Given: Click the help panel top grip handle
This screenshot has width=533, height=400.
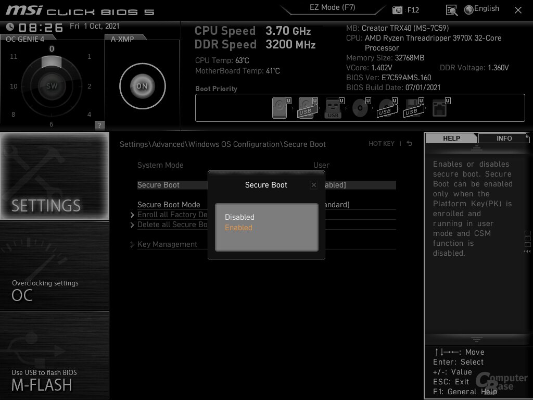Looking at the screenshot, I should [x=477, y=147].
